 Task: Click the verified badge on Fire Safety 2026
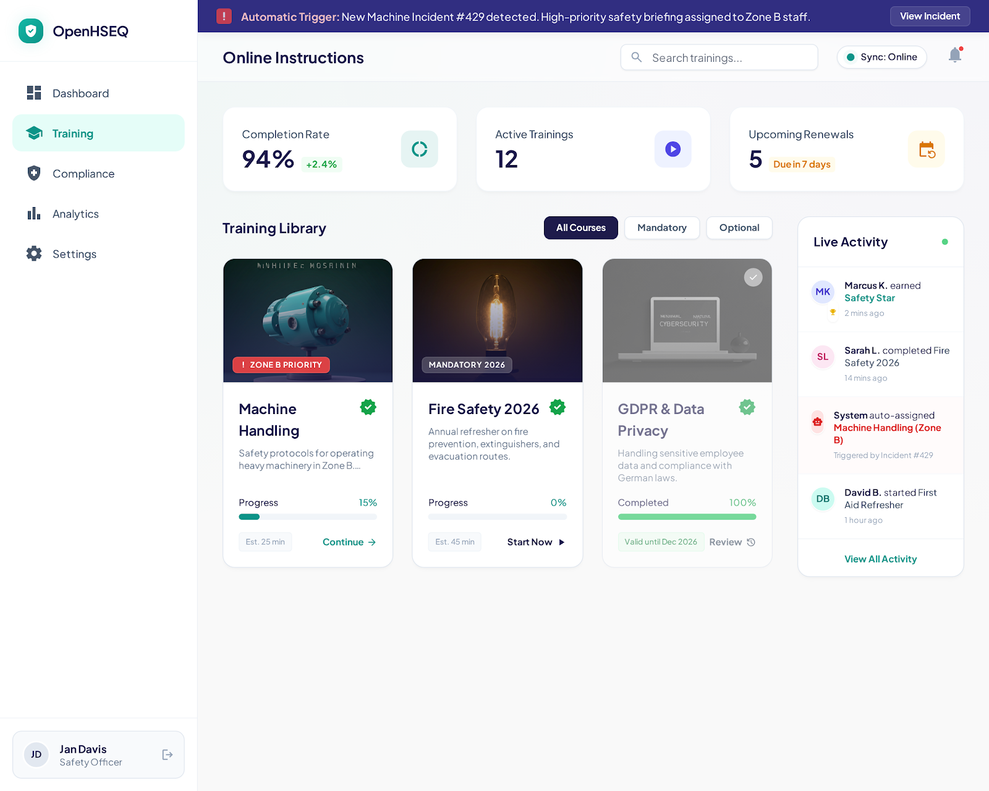click(x=558, y=407)
